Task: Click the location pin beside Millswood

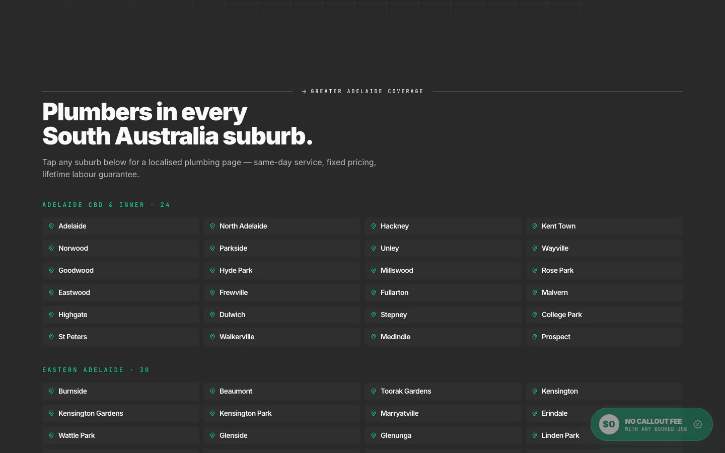Action: point(374,270)
